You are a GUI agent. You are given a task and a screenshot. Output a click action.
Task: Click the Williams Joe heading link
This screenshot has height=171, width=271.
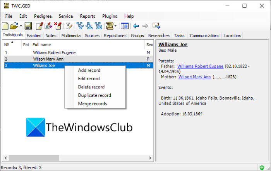click(173, 44)
